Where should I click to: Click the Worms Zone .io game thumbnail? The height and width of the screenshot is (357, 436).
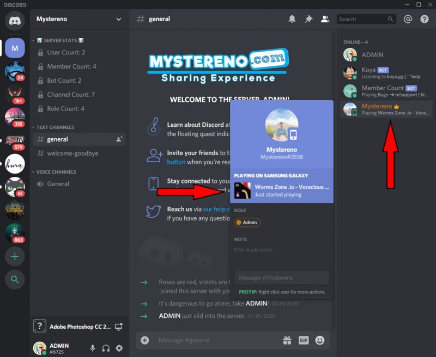(x=242, y=190)
